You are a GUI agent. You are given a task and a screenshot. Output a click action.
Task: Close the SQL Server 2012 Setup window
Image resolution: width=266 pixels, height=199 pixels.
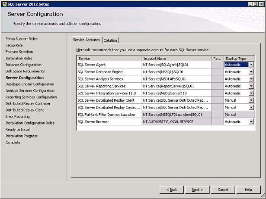point(261,4)
